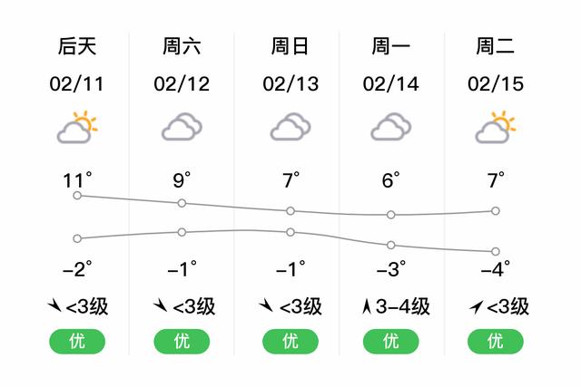Click the 3-4级 wind level text

(403, 306)
